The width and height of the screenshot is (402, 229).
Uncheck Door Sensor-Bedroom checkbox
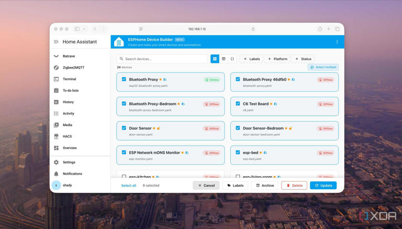point(238,128)
